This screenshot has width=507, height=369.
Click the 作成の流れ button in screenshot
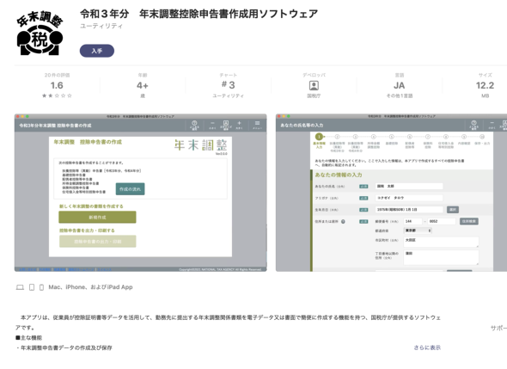[x=130, y=189]
